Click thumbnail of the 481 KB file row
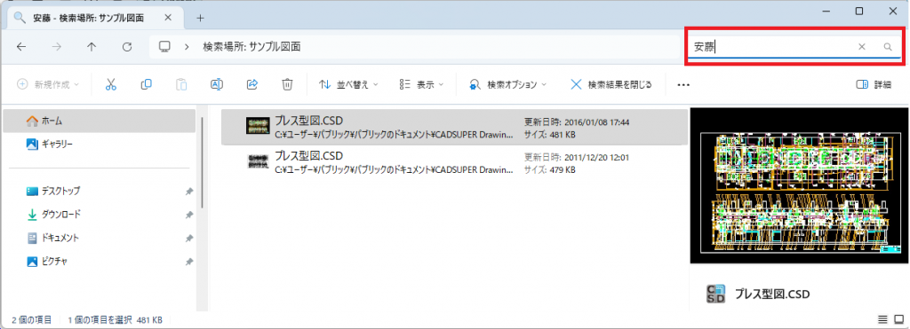The width and height of the screenshot is (910, 329). pos(258,126)
